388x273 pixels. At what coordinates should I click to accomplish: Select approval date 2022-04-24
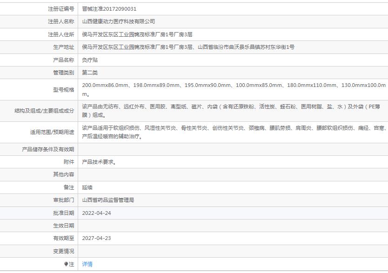[x=96, y=213]
